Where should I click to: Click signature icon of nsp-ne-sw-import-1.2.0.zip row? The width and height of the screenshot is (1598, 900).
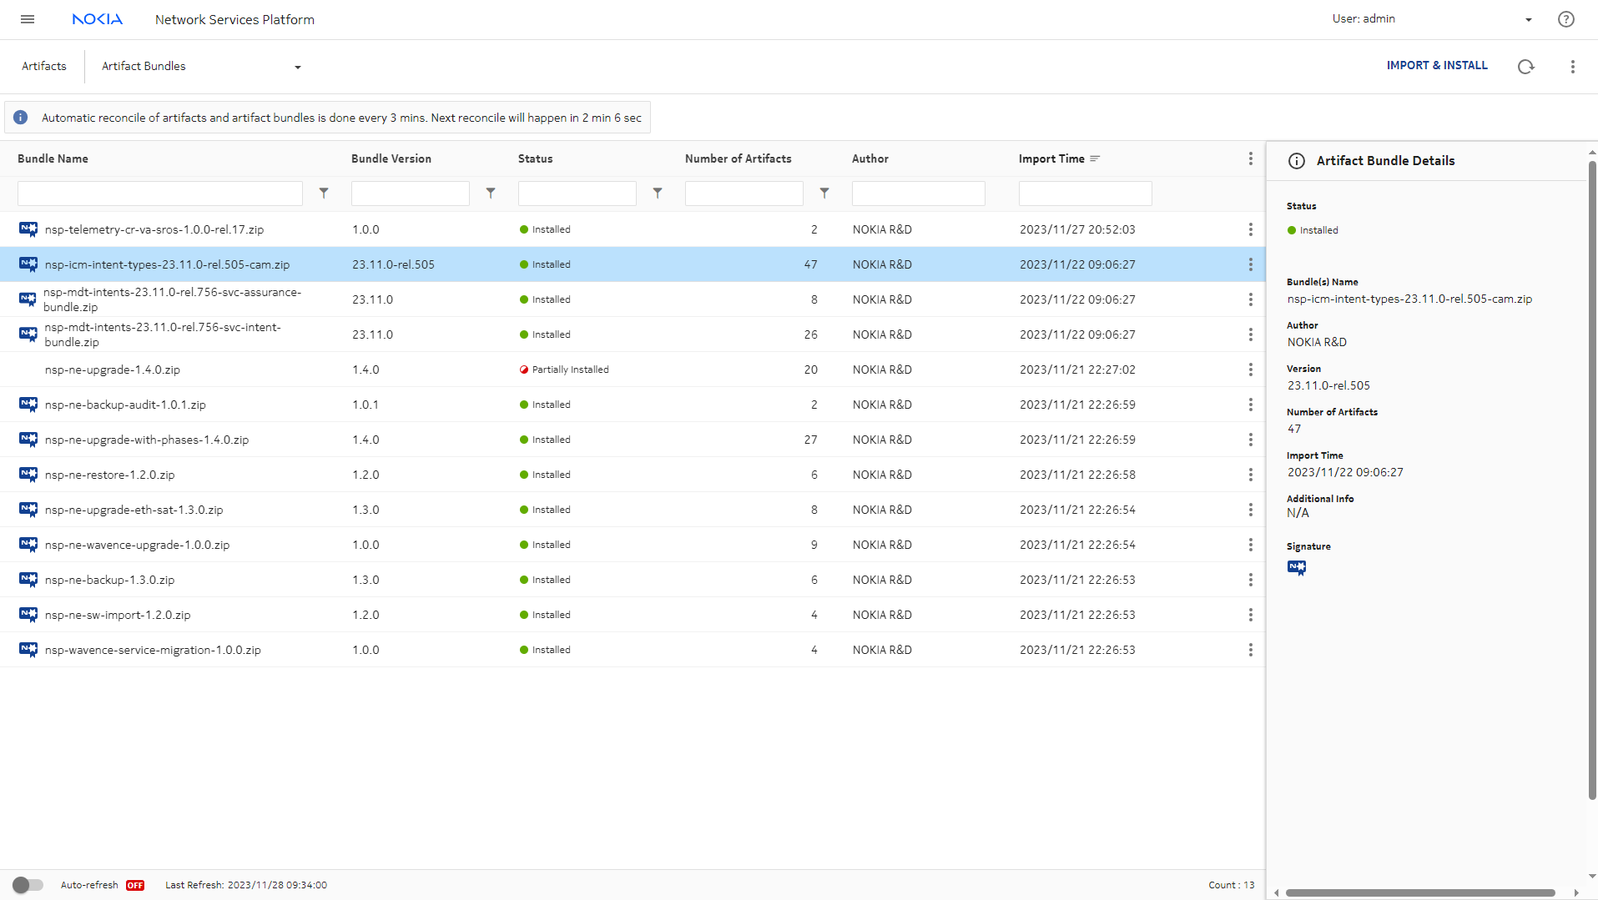pos(28,615)
